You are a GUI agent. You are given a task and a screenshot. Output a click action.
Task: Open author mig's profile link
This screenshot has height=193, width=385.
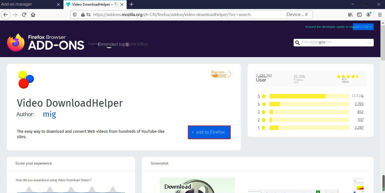point(49,114)
